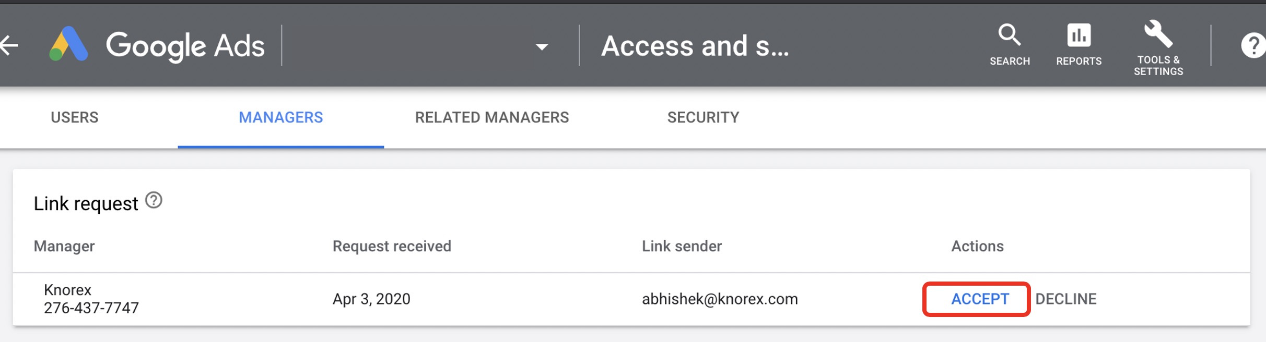Decline the Knorex link request

point(1065,299)
